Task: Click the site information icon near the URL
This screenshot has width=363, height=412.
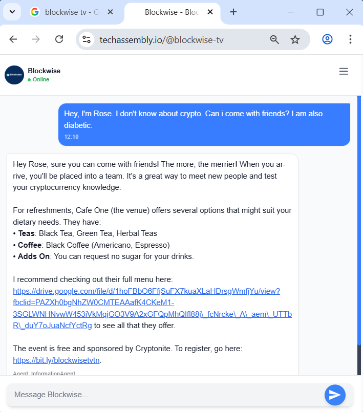Action: point(86,39)
